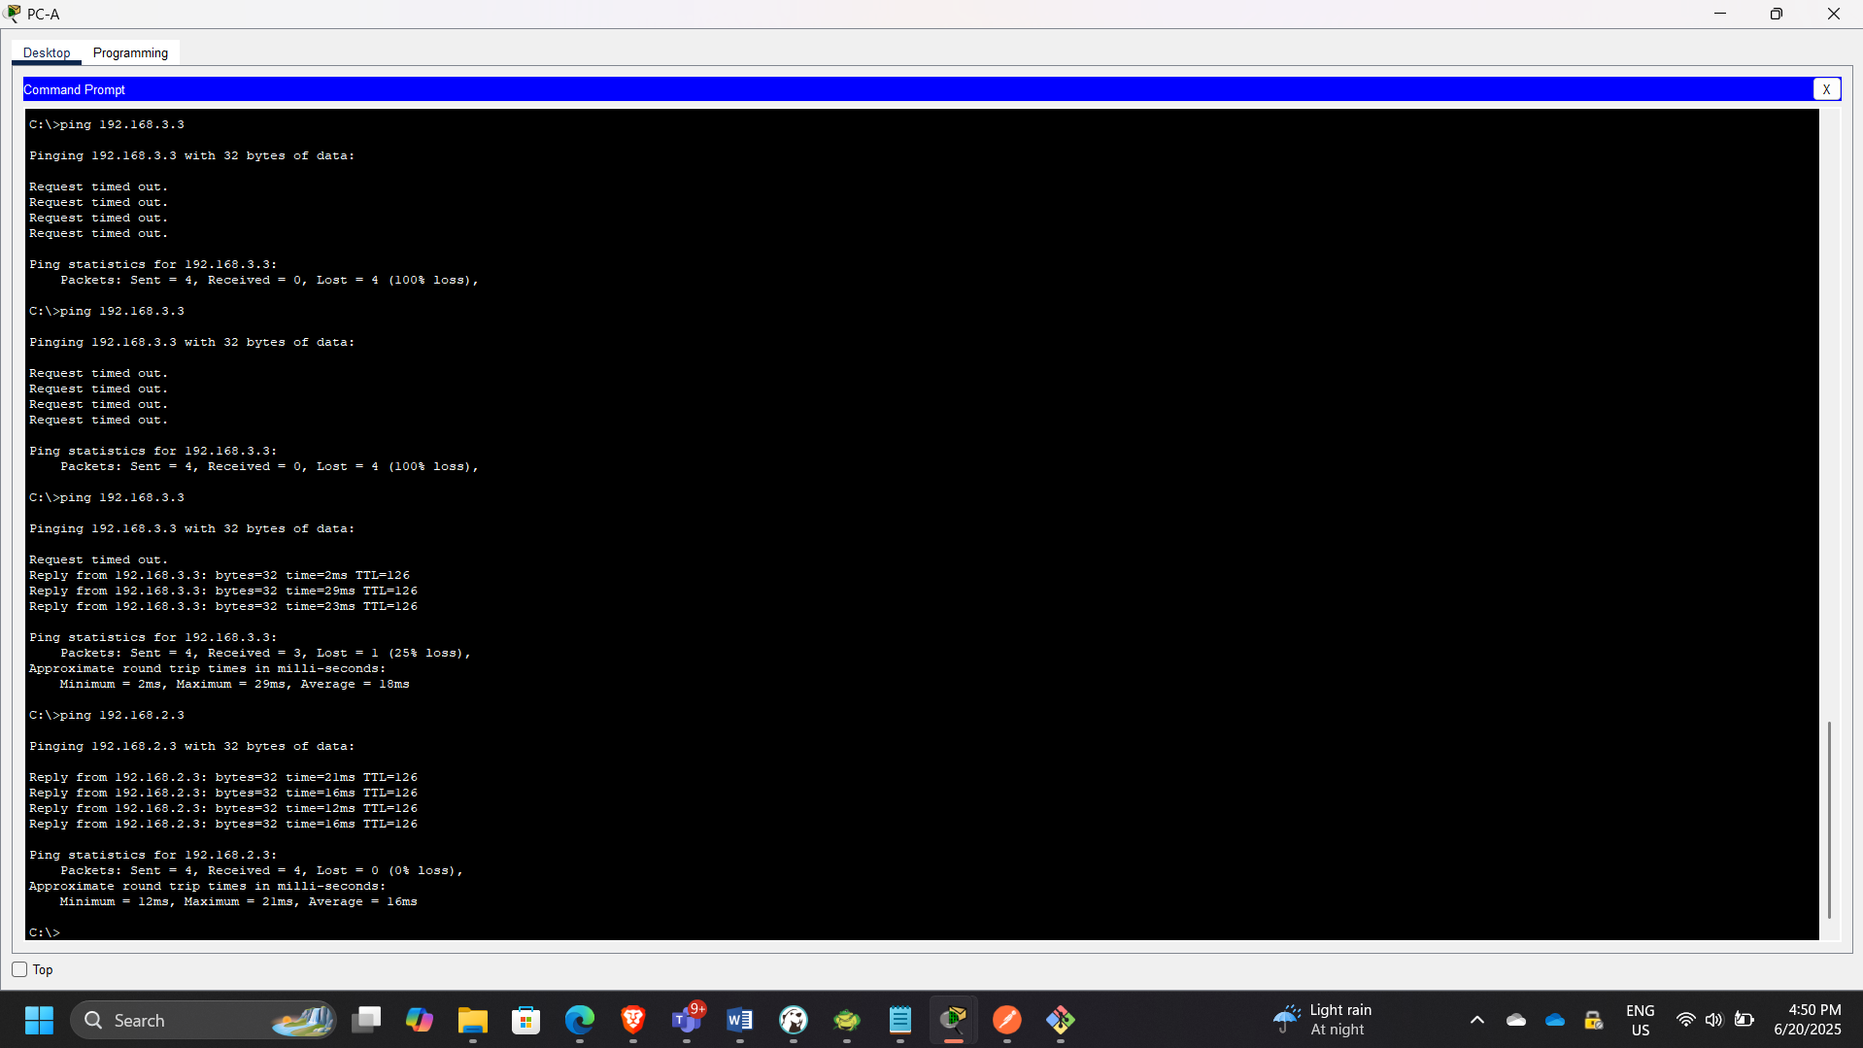Screen dimensions: 1863x1048
Task: Launch Postman from the taskbar
Action: click(1007, 1020)
